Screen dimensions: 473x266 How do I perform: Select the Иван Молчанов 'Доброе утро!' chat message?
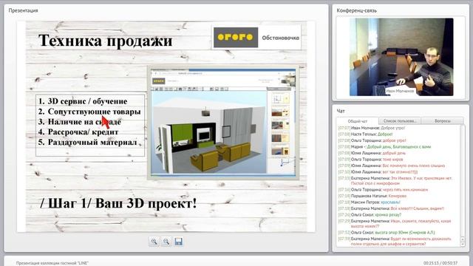pyautogui.click(x=371, y=128)
